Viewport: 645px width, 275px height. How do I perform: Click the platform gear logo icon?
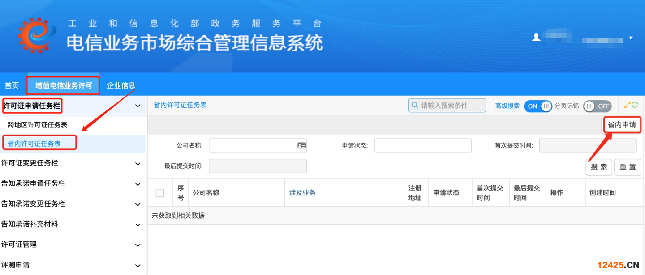pos(37,35)
